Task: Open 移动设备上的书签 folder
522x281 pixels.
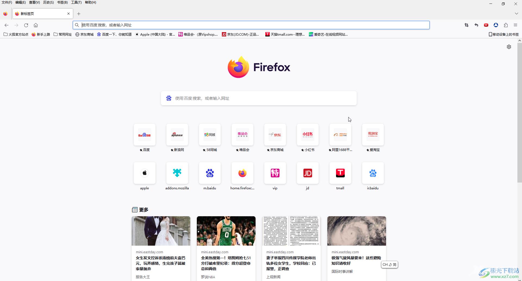Action: (x=504, y=34)
